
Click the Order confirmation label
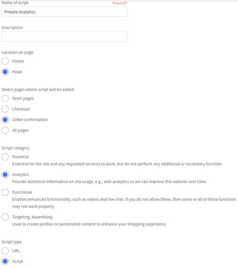pyautogui.click(x=30, y=120)
